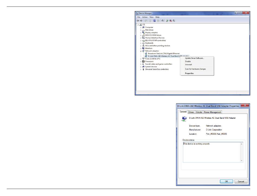The height and width of the screenshot is (196, 257).
Task: Click the Human Interface Devices category icon
Action: [x=143, y=38]
